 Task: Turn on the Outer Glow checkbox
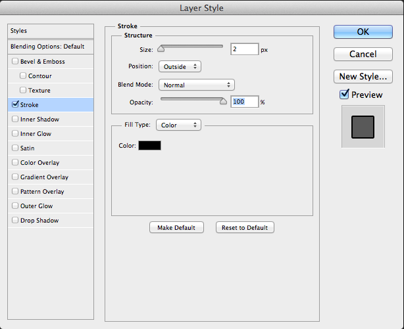tap(15, 206)
